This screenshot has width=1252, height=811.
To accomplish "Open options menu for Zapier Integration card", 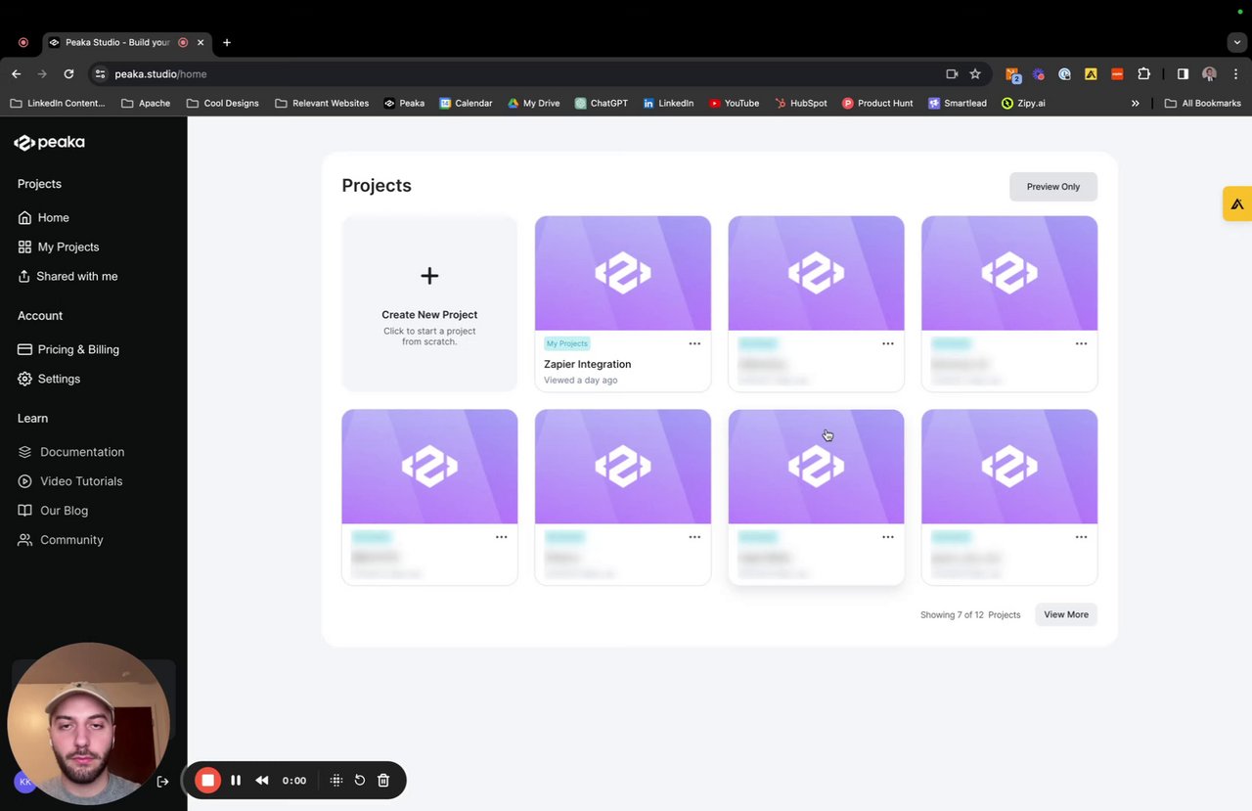I will click(694, 343).
